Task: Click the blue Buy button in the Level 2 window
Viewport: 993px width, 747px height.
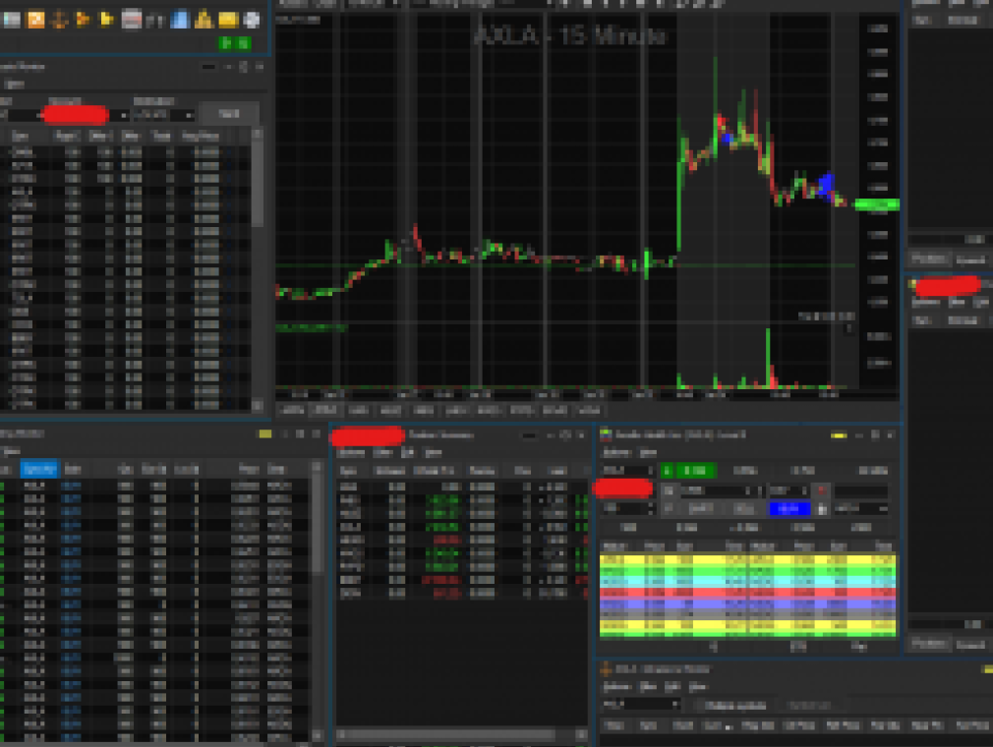Action: pos(790,508)
